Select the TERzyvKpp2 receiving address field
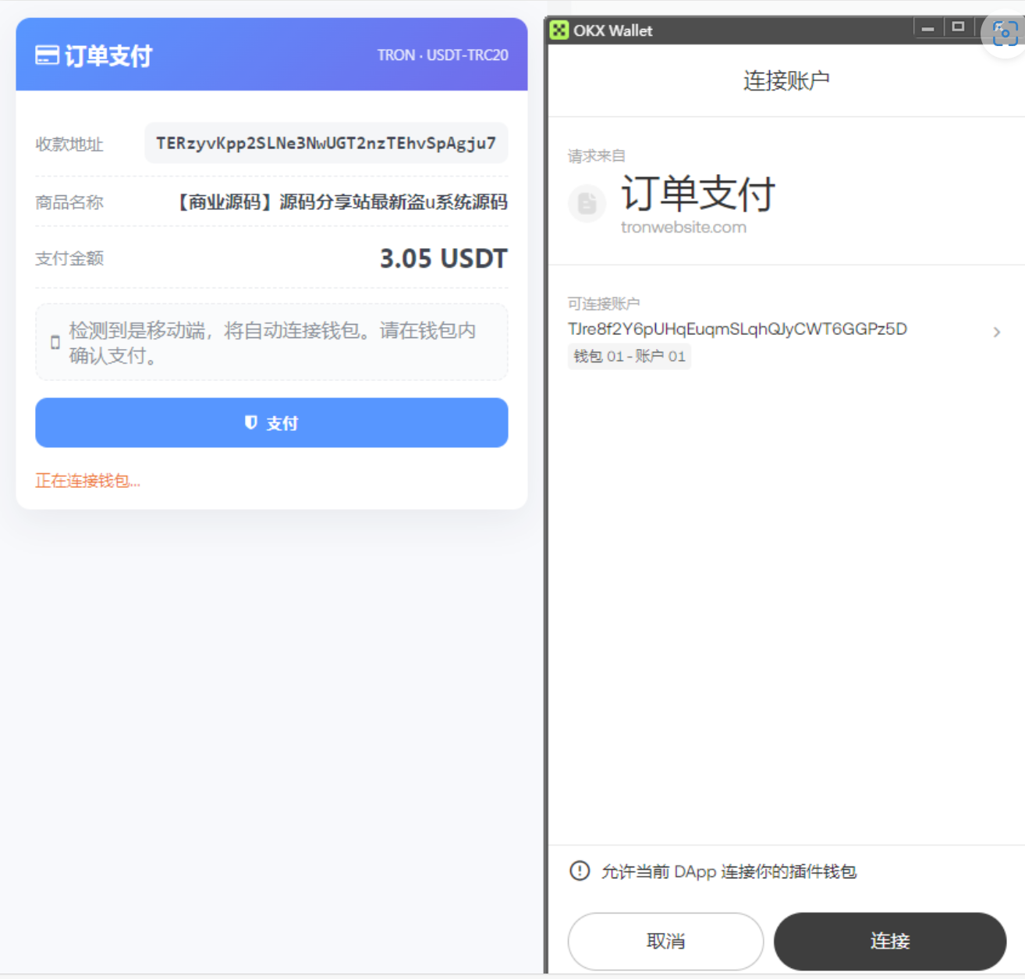The height and width of the screenshot is (979, 1025). [325, 143]
